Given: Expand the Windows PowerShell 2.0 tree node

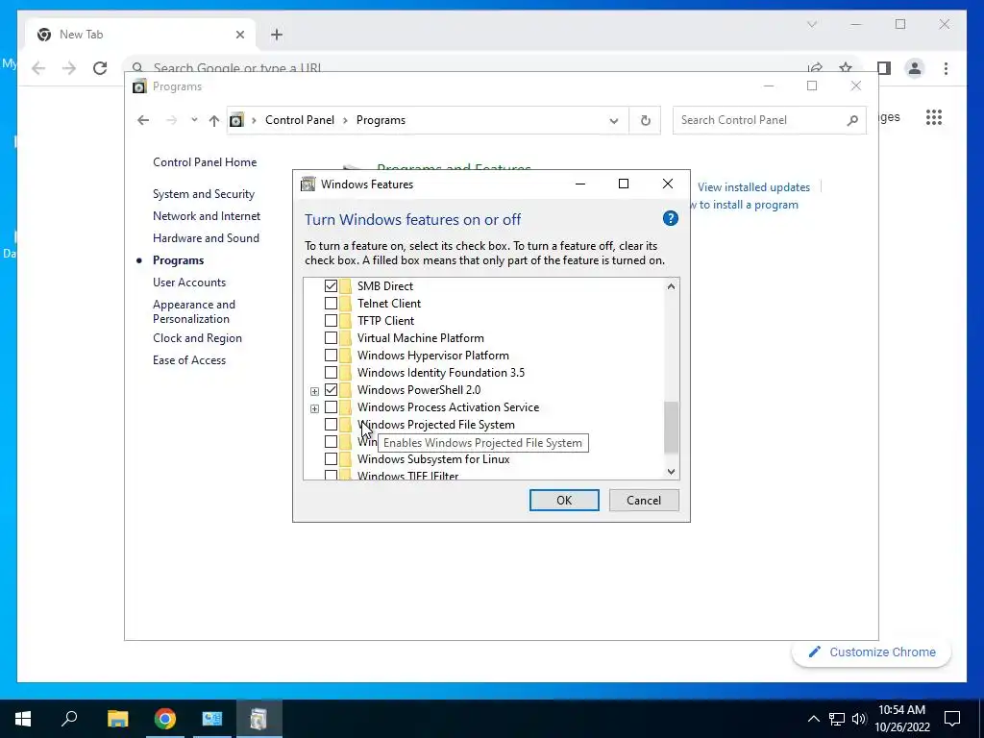Looking at the screenshot, I should click(x=314, y=391).
